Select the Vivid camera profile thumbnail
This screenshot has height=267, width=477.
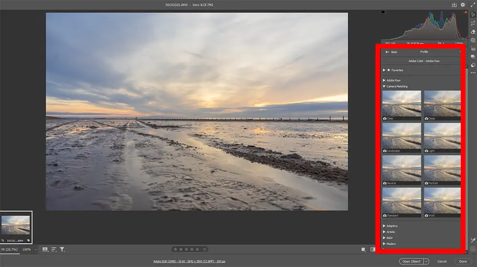pos(442,202)
